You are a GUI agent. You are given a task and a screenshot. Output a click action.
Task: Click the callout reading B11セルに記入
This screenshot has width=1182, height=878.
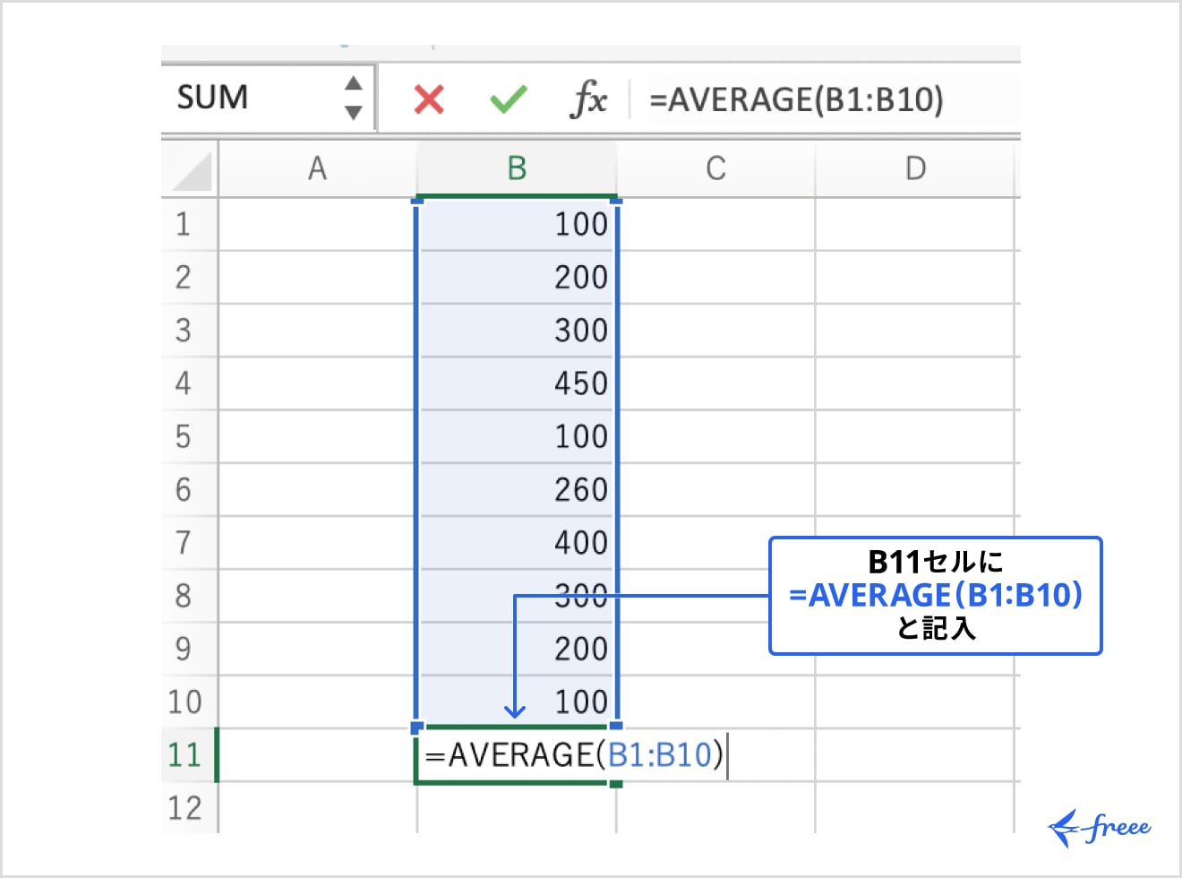[934, 595]
